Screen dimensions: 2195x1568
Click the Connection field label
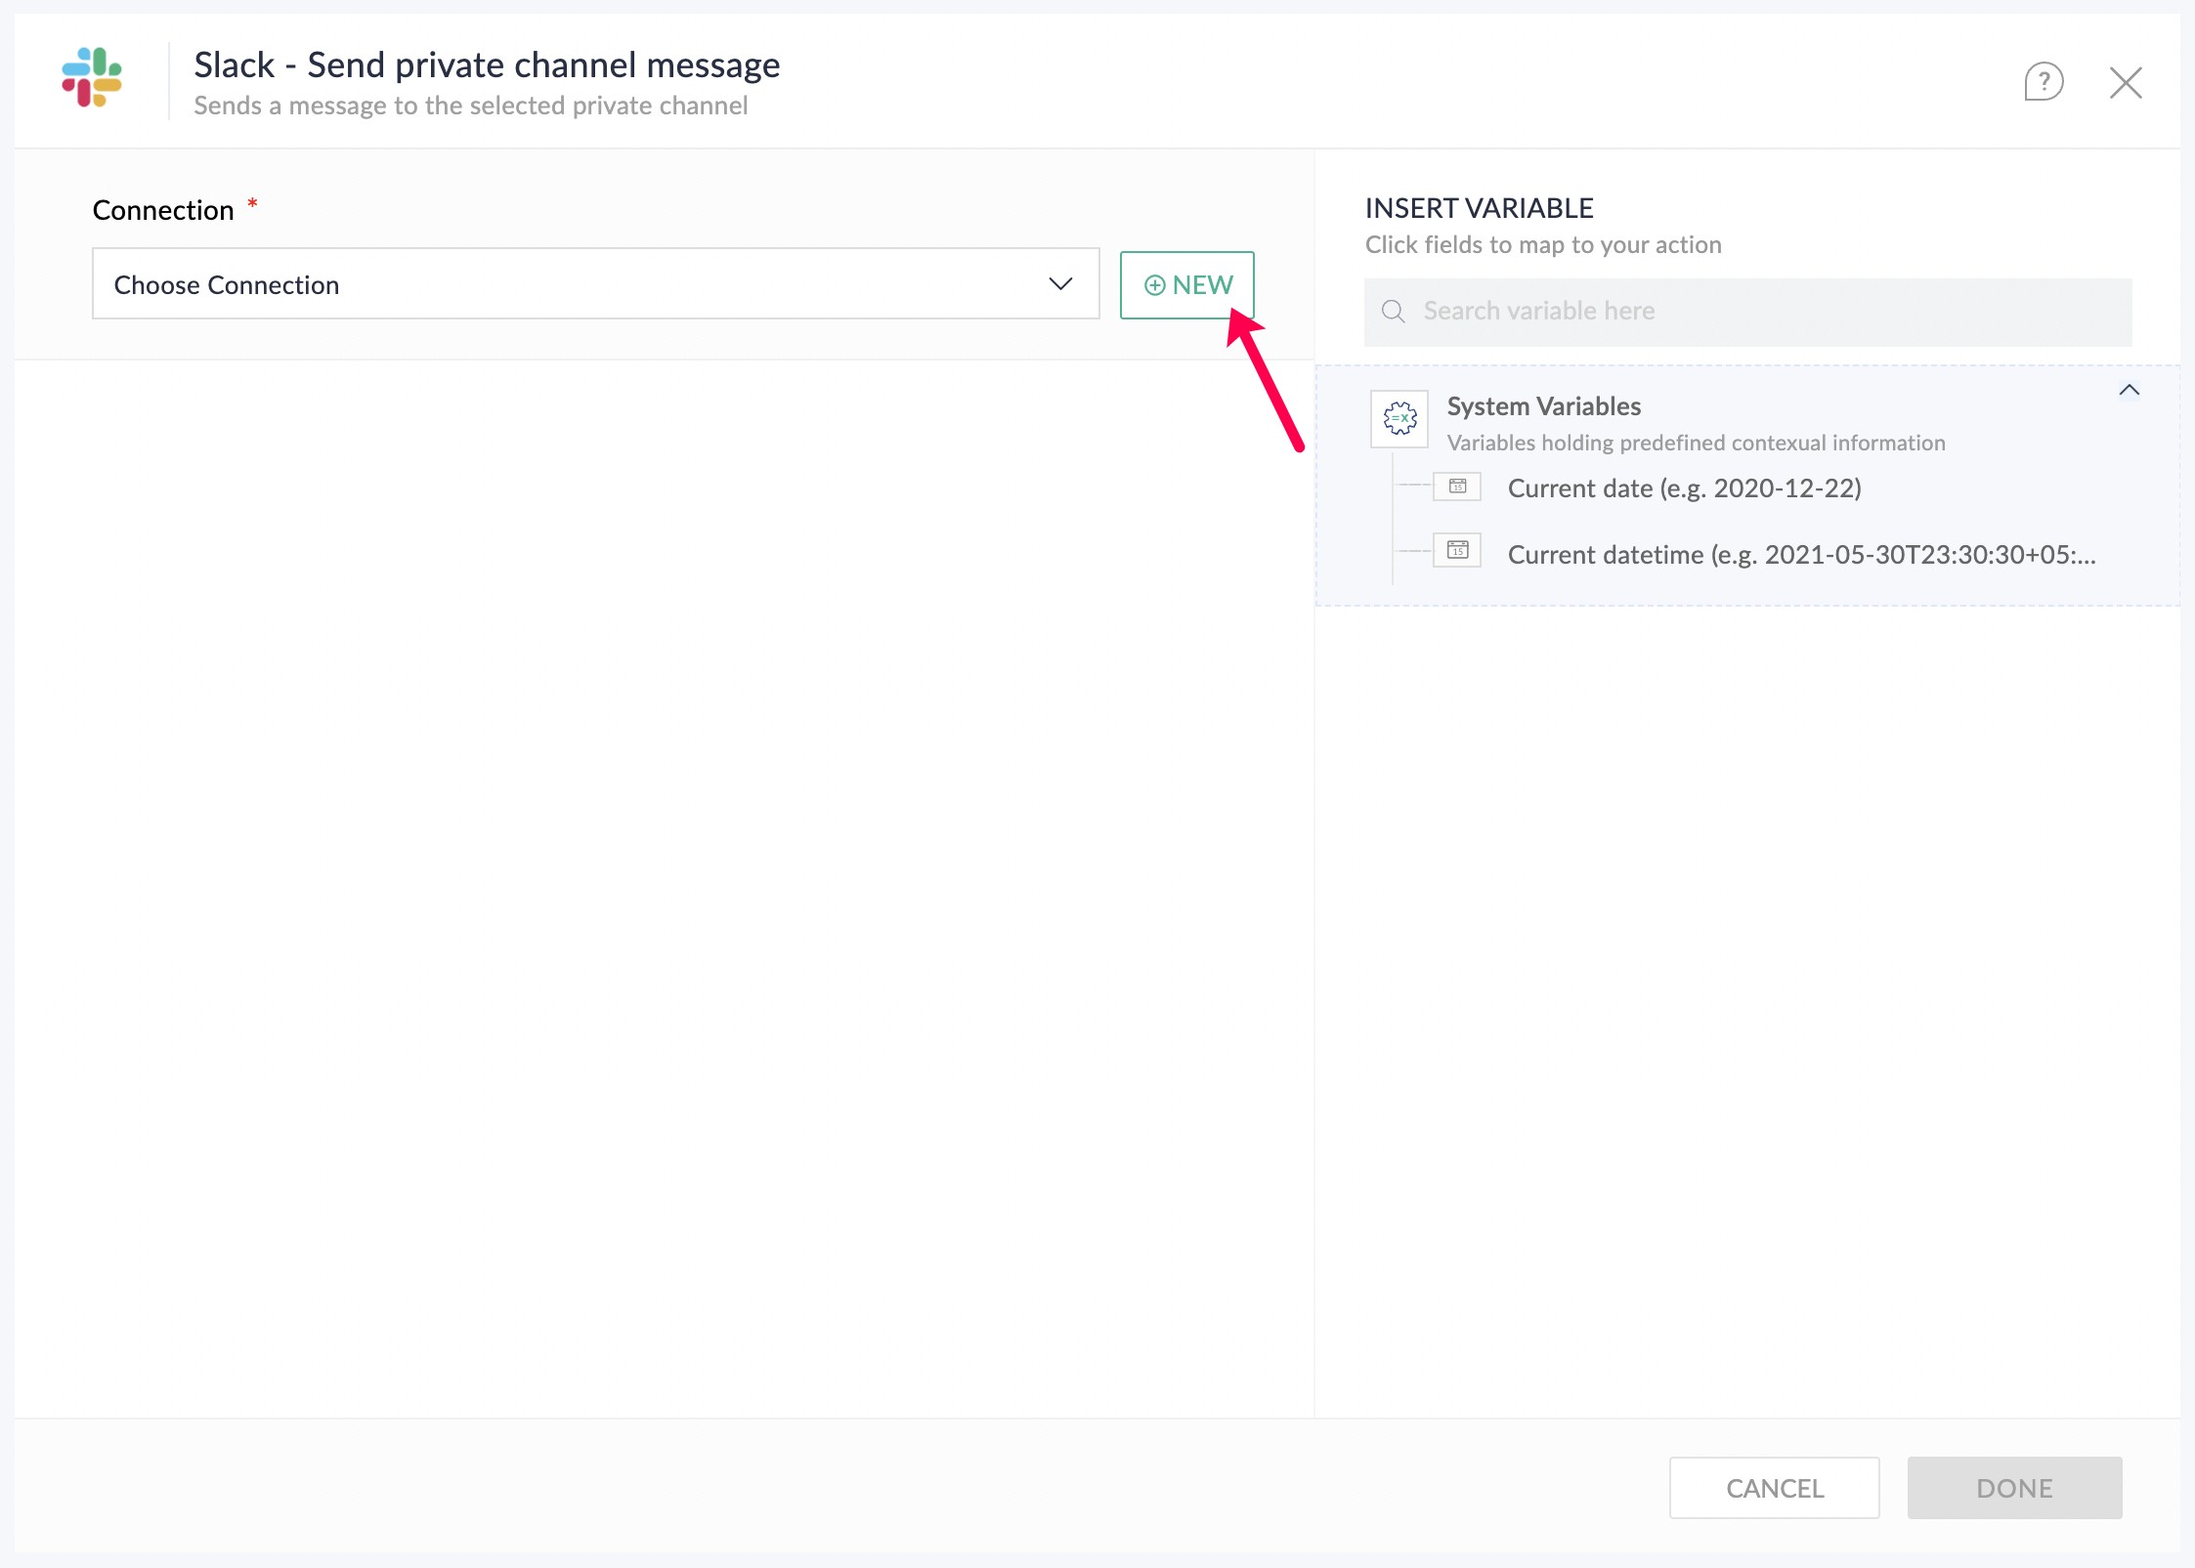(x=163, y=210)
